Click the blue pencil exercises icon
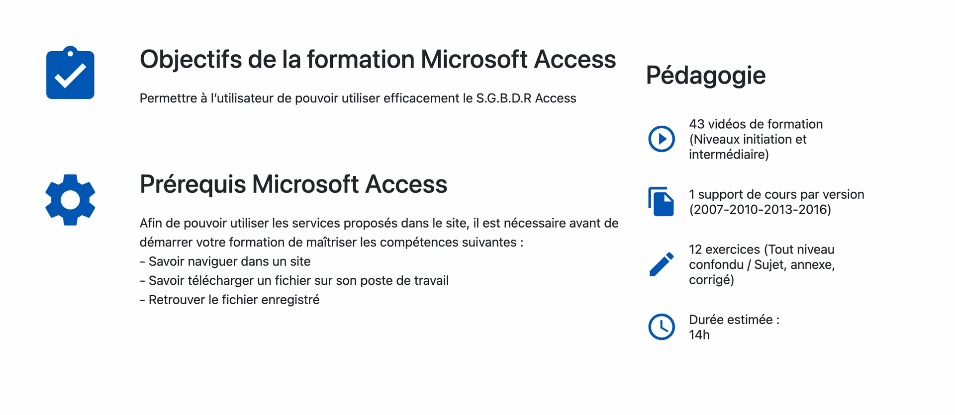 pos(662,264)
